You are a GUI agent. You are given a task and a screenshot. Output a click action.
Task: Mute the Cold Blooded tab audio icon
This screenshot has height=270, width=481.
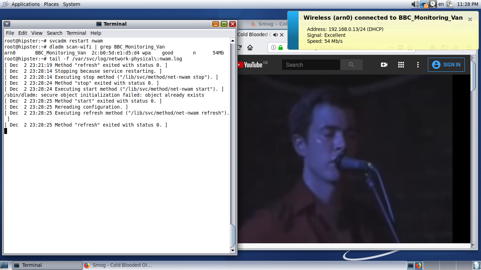[x=275, y=34]
